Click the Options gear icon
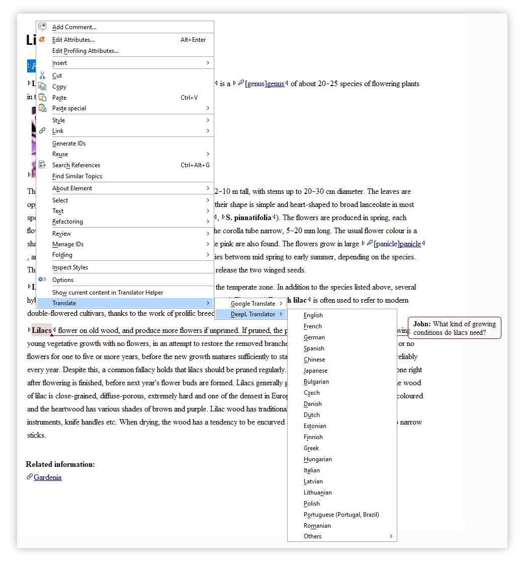The width and height of the screenshot is (522, 563). [x=42, y=279]
